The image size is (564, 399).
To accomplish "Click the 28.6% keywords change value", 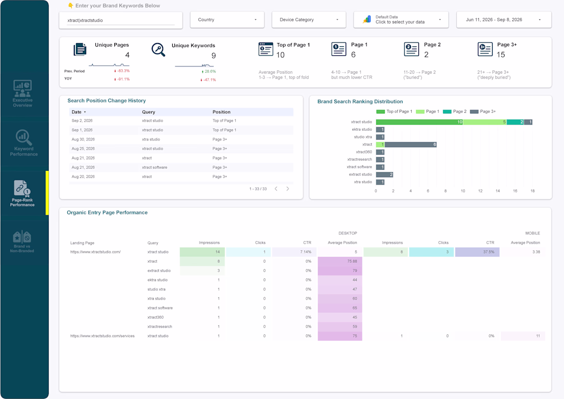I will pos(209,72).
